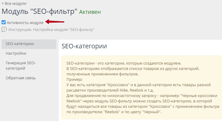
Task: Click the green Активен status label
Action: click(x=90, y=12)
